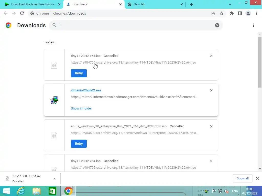This screenshot has width=262, height=196.
Task: Remove the bottom tiny11 23H2 x64.iso entry
Action: pos(211,161)
